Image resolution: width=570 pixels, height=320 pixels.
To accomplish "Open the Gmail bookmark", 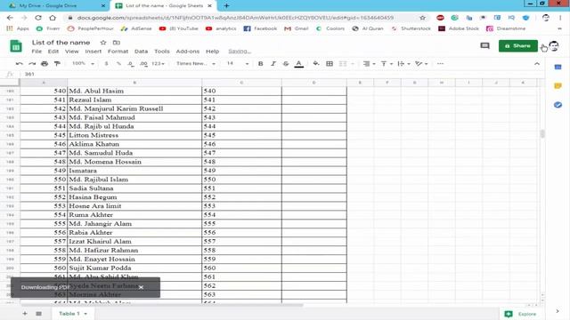I will click(297, 28).
